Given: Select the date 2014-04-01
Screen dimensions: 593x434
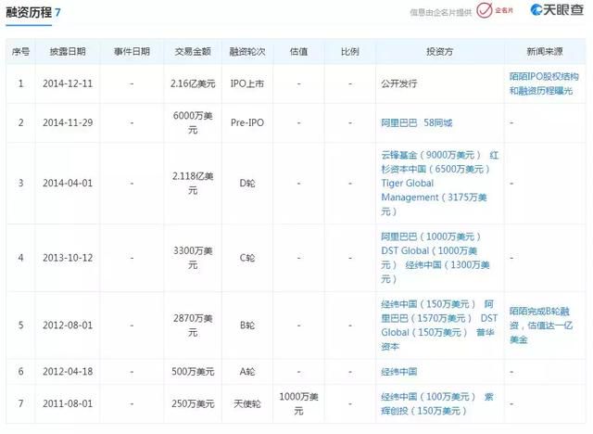Looking at the screenshot, I should [68, 184].
